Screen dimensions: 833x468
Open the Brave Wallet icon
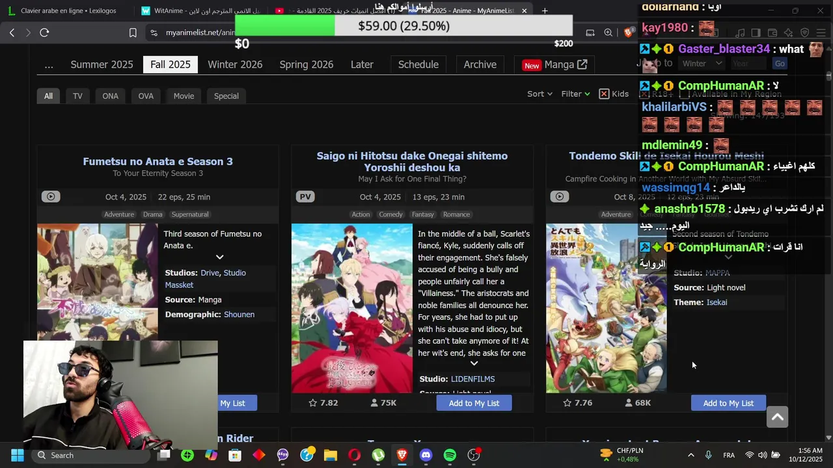[x=772, y=32]
